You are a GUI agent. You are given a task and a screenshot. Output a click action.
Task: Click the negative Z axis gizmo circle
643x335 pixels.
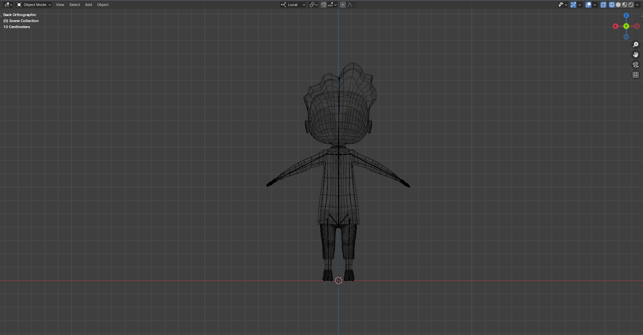click(x=626, y=37)
